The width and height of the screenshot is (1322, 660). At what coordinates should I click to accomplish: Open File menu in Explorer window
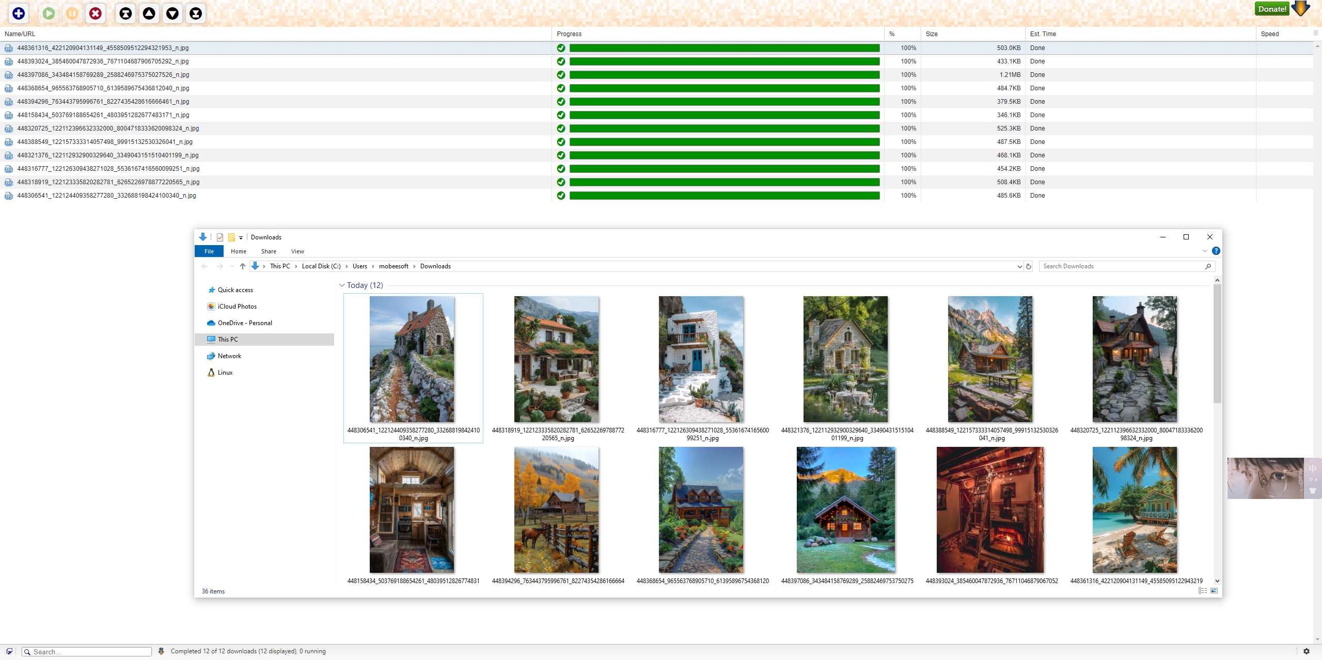(208, 251)
